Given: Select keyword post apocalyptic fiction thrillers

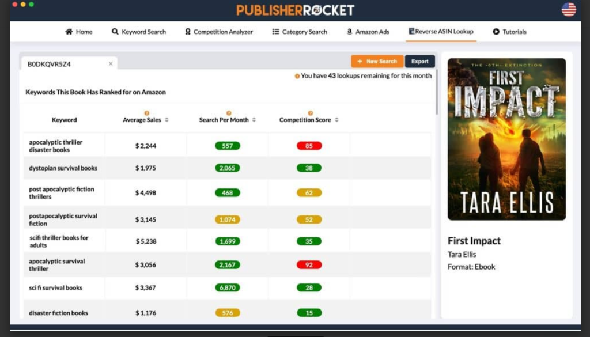Looking at the screenshot, I should pyautogui.click(x=62, y=193).
